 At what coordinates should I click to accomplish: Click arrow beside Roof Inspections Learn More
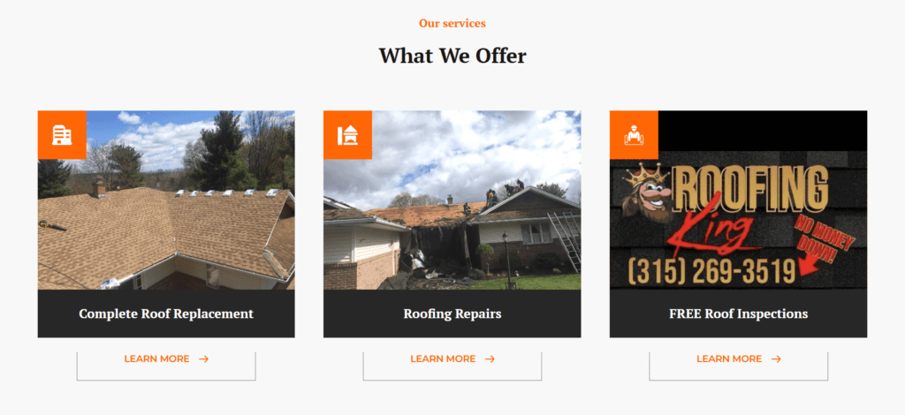[x=776, y=359]
